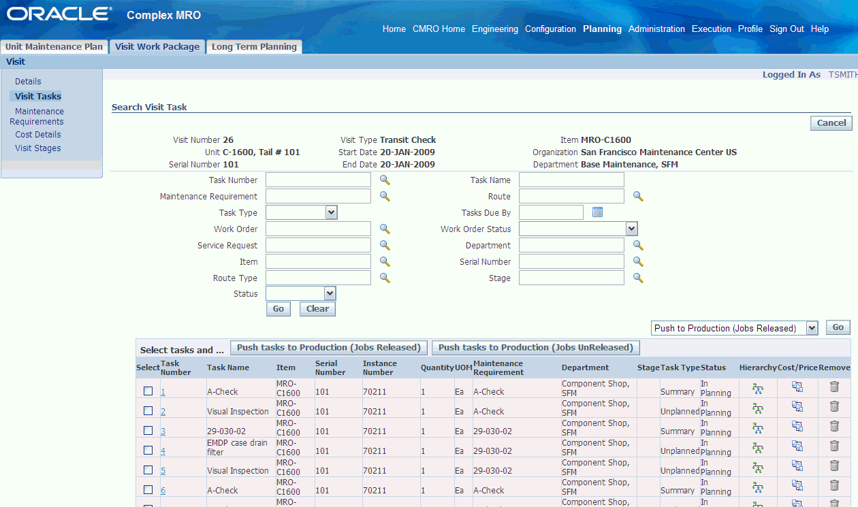The image size is (858, 507).
Task: Select checkbox for task 3 29-030-02
Action: point(148,430)
